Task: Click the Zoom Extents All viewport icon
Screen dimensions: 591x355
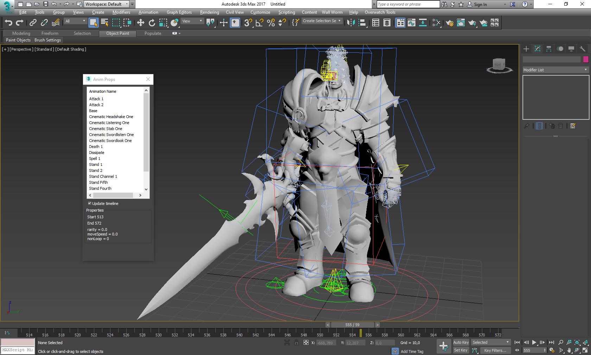Action: [x=585, y=342]
